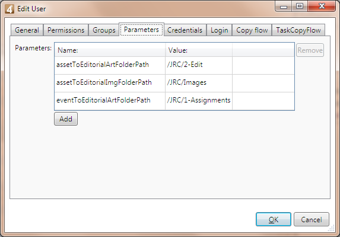Click OK to confirm changes

tap(274, 219)
